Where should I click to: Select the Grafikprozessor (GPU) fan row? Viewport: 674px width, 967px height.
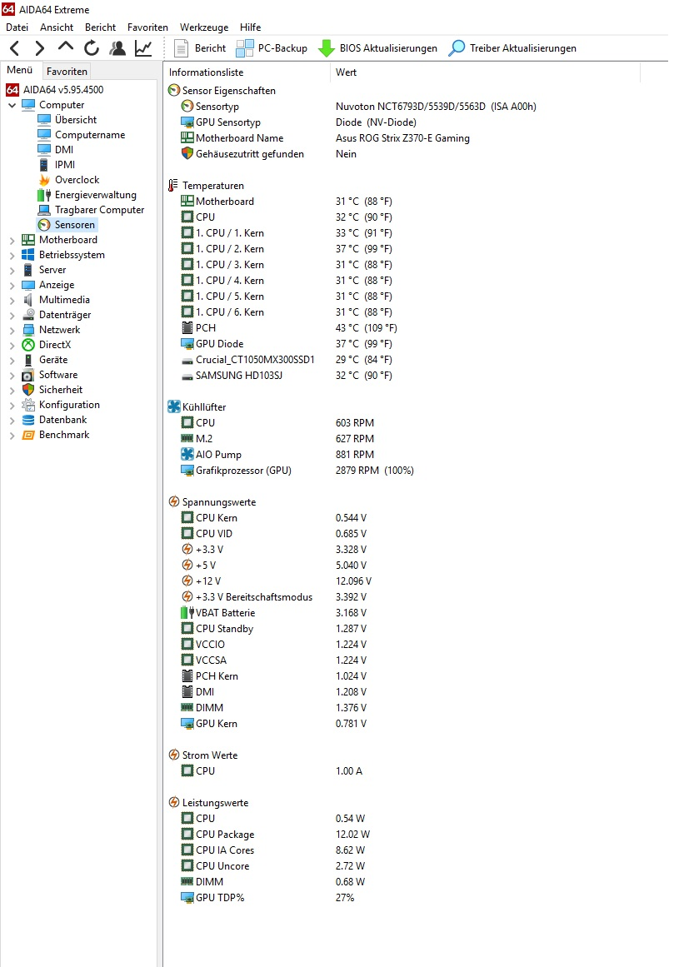(297, 470)
